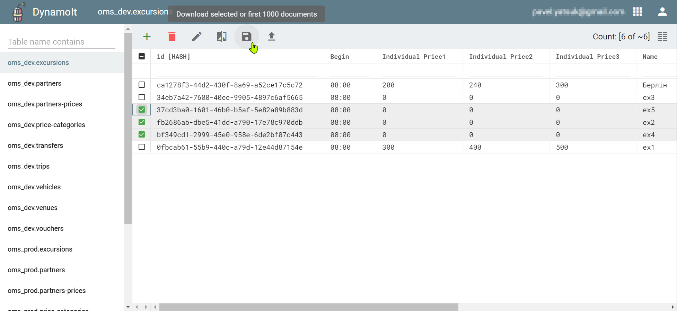This screenshot has height=311, width=677.
Task: Switch to the oms_dev.vouchers table
Action: (x=35, y=228)
